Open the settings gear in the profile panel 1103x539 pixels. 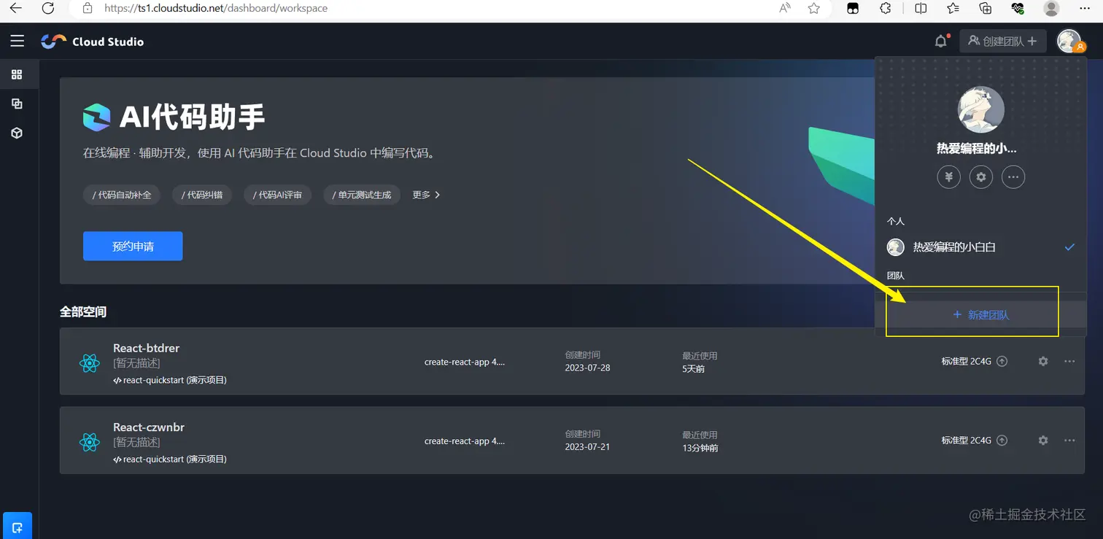pyautogui.click(x=980, y=177)
